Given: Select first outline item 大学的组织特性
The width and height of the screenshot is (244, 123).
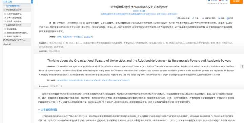Looking at the screenshot, I should coord(17,6).
